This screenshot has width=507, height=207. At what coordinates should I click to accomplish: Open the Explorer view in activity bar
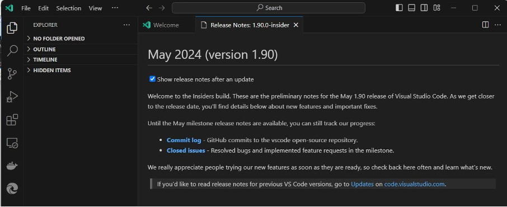(12, 28)
